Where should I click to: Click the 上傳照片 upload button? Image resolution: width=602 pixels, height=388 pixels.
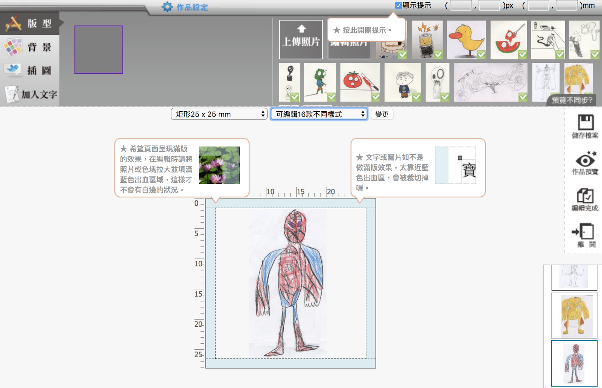301,39
